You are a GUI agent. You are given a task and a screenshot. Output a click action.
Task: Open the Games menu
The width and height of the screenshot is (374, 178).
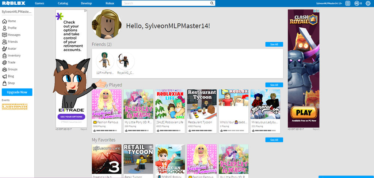click(39, 3)
